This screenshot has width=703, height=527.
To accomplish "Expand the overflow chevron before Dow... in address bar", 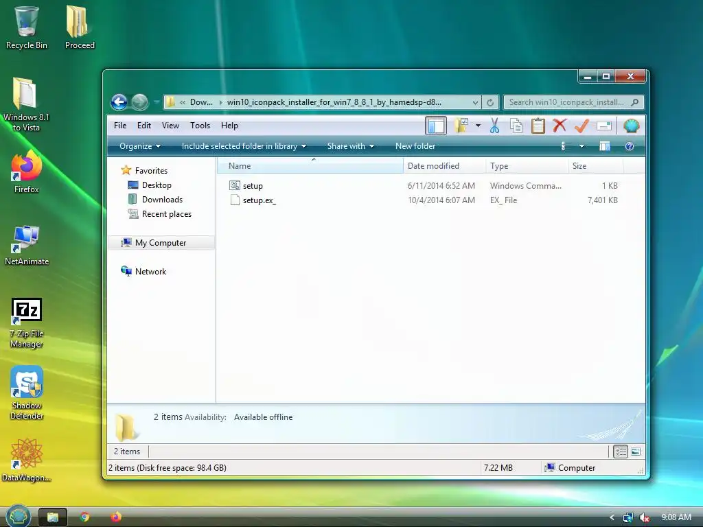I will (x=183, y=102).
